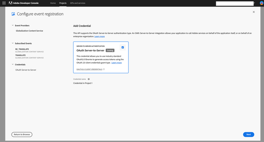The image size is (264, 142).
Task: Click Configure event registration heading
Action: pyautogui.click(x=40, y=14)
